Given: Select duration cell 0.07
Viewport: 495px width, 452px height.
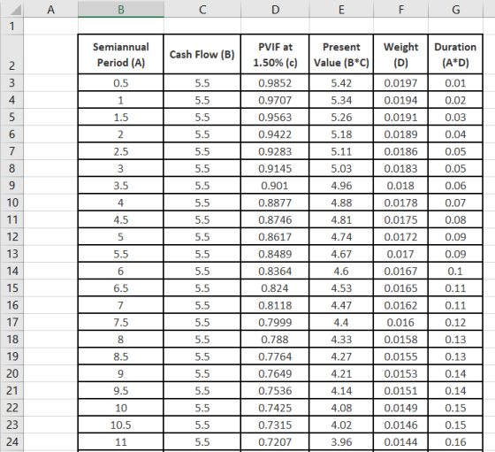Looking at the screenshot, I should (x=455, y=203).
